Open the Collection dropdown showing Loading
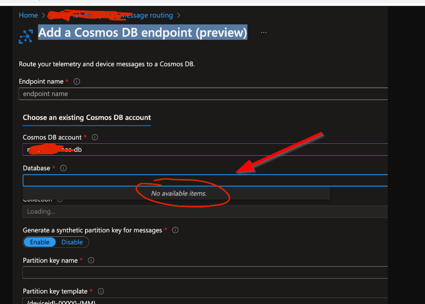The height and width of the screenshot is (304, 425). coord(205,211)
